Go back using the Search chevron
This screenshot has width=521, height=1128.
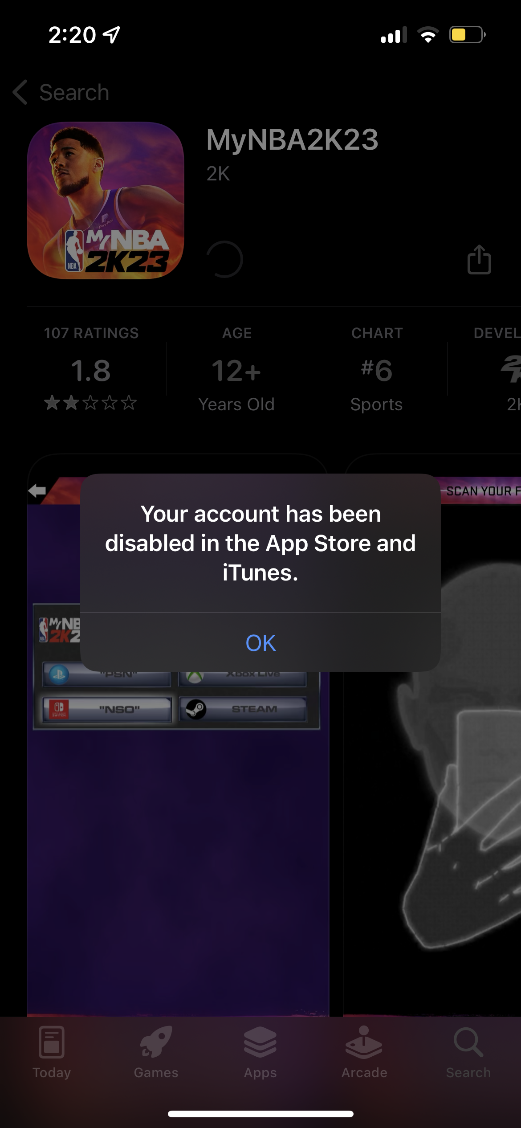[61, 92]
